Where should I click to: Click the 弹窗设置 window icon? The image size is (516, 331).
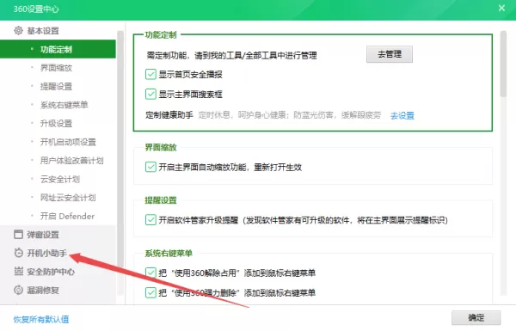click(18, 234)
